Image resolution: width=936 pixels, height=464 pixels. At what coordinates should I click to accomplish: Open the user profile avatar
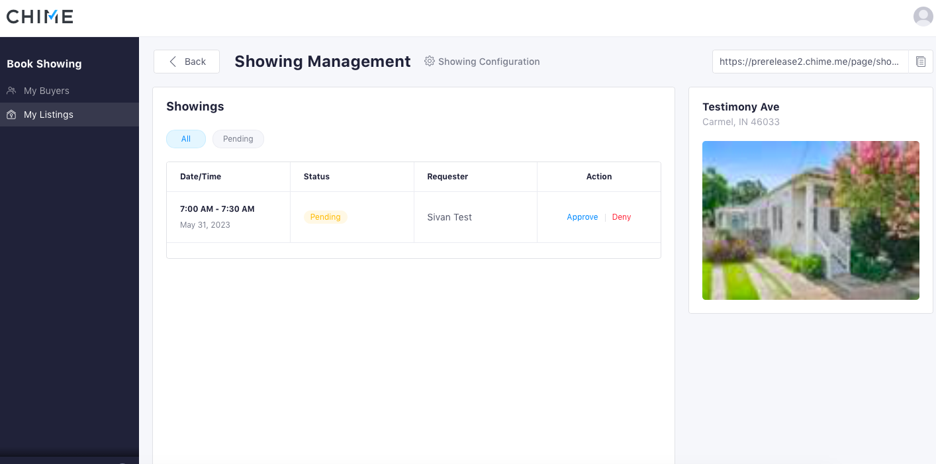point(923,17)
